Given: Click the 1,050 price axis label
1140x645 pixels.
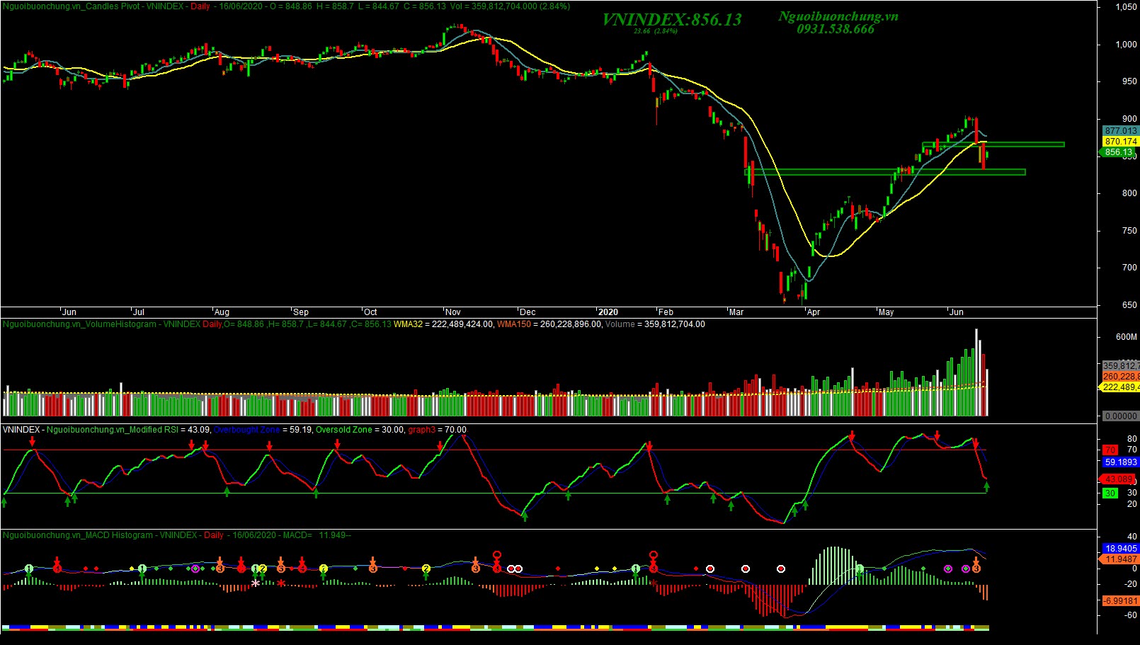Looking at the screenshot, I should pos(1126,7).
